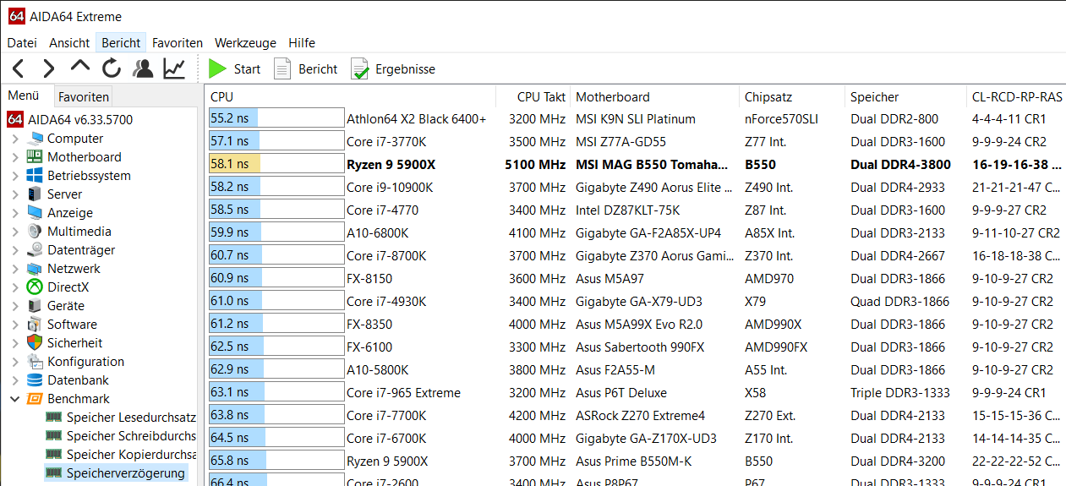Viewport: 1066px width, 486px height.
Task: Click the Ergebnisse checkmark icon
Action: [360, 69]
